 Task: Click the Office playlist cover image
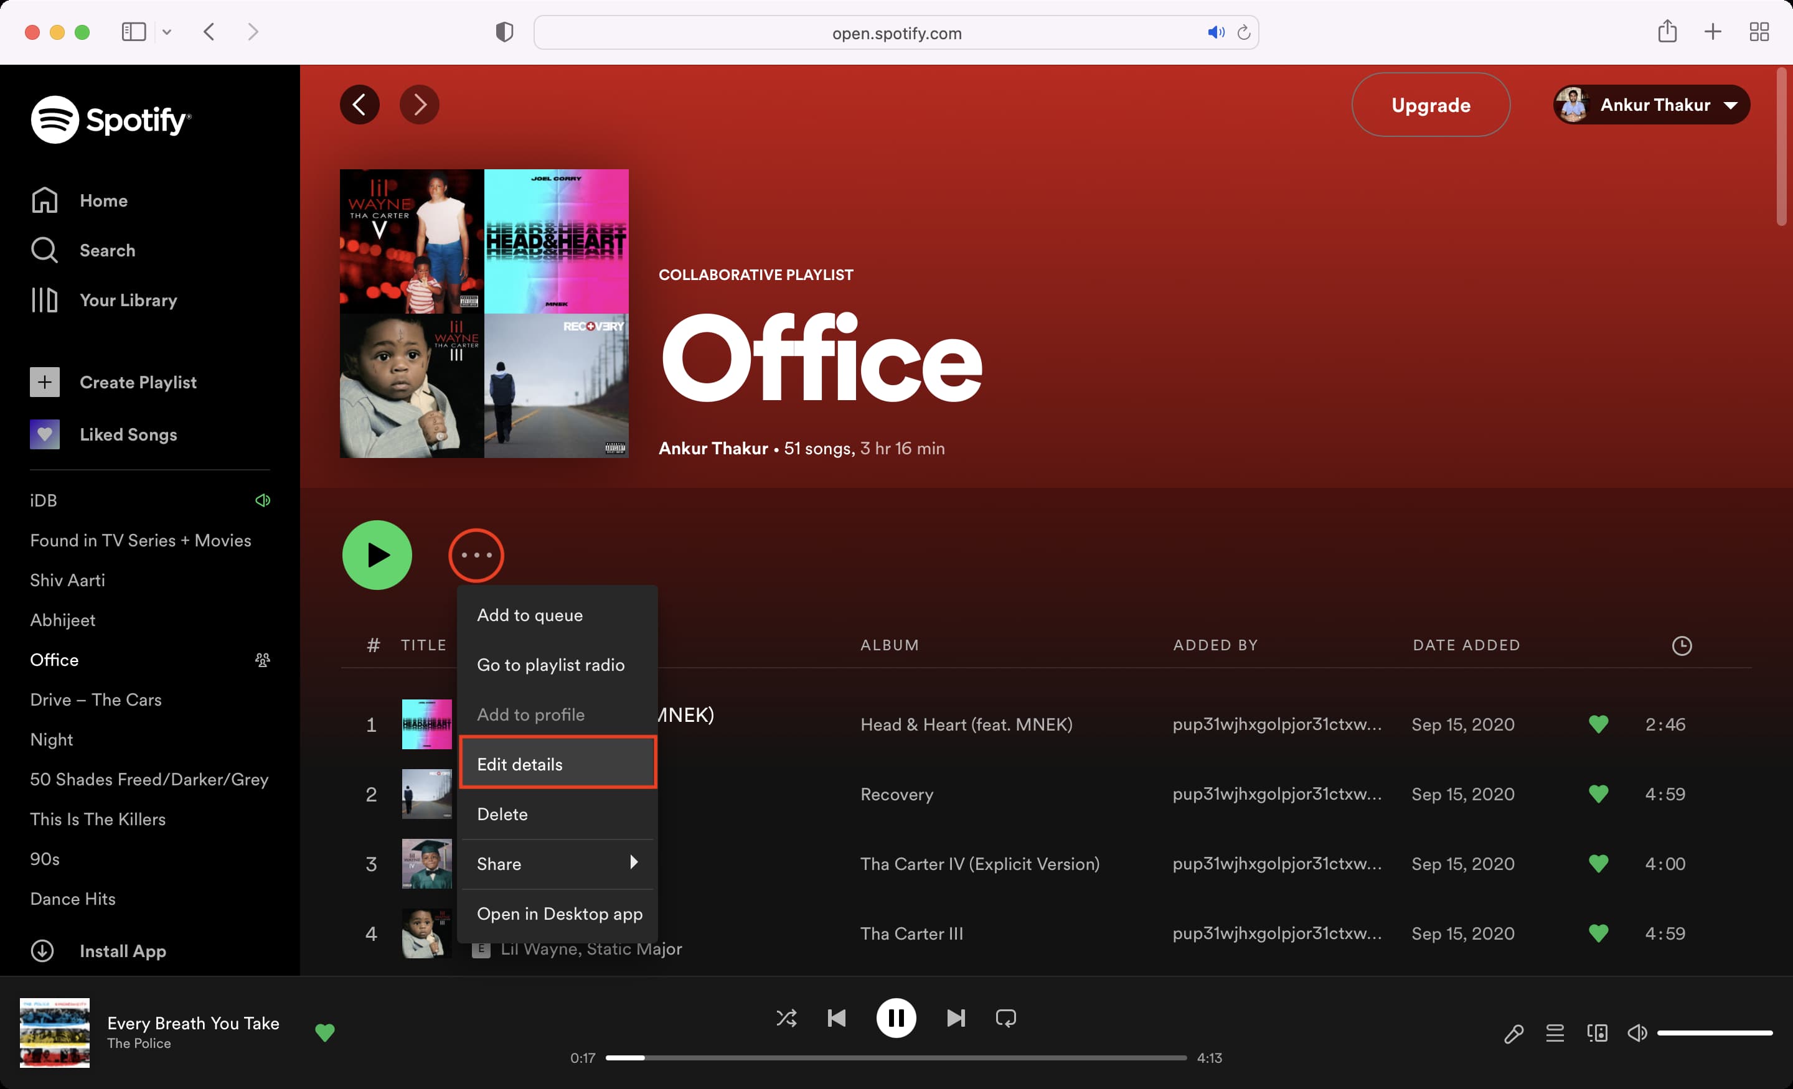pos(484,314)
